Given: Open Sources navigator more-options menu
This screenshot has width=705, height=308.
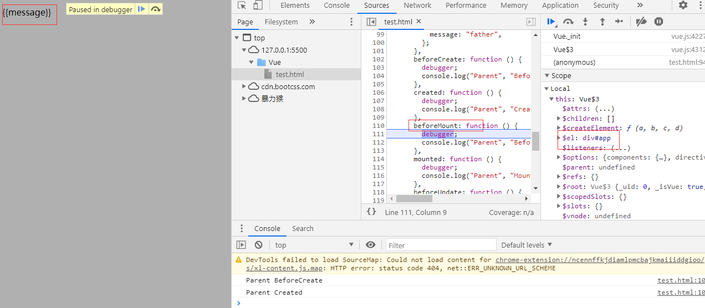Looking at the screenshot, I should [351, 22].
